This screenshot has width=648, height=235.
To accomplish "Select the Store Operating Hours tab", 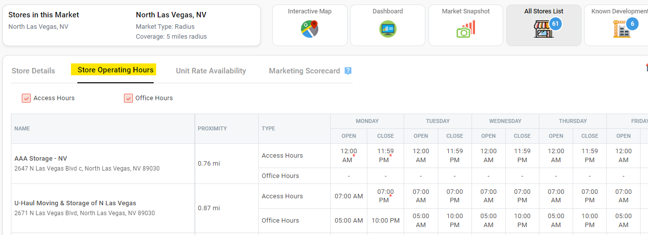I will coord(116,70).
